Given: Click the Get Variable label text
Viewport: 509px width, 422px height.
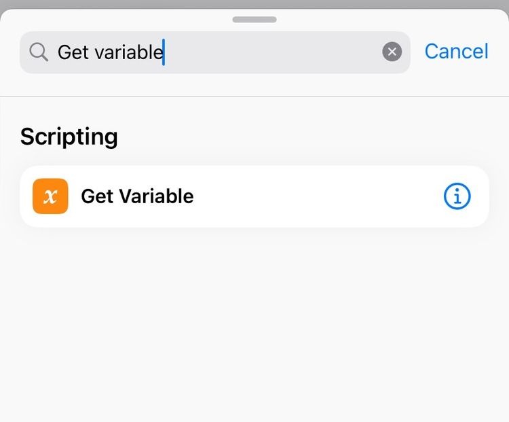Looking at the screenshot, I should pos(137,196).
